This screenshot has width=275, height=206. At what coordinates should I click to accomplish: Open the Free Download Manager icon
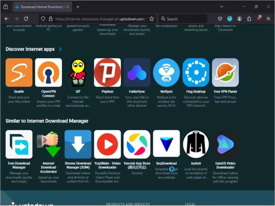coord(19,144)
